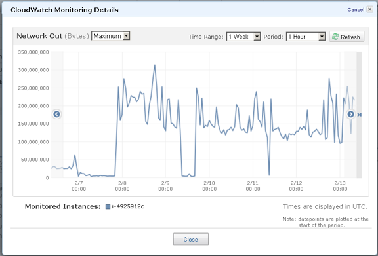The width and height of the screenshot is (378, 256).
Task: Click the Close button
Action: click(x=191, y=239)
